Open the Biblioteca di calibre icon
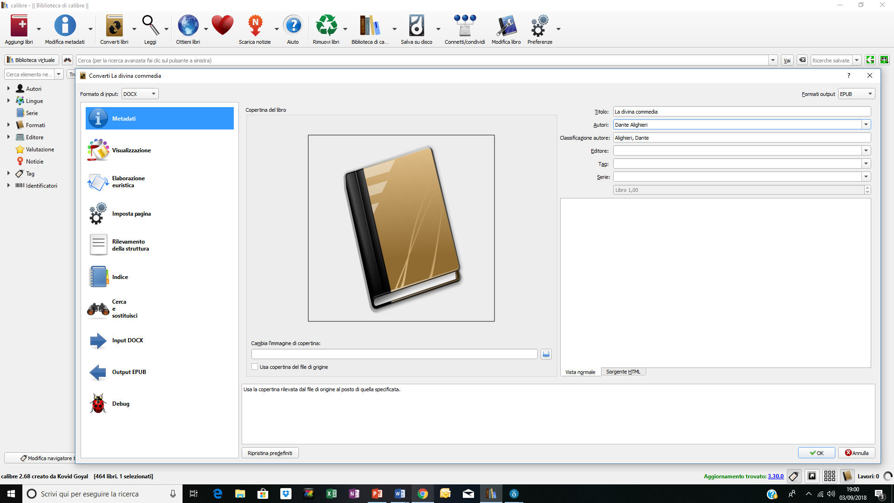Image resolution: width=894 pixels, height=503 pixels. [370, 26]
